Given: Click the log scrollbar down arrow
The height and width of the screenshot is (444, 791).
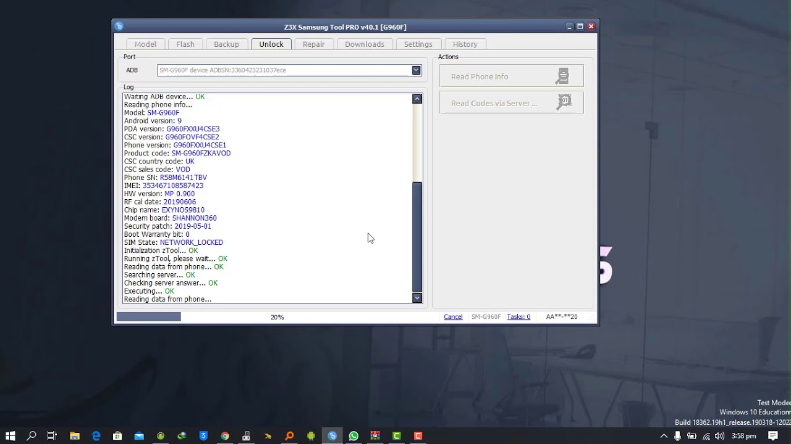Looking at the screenshot, I should (417, 298).
